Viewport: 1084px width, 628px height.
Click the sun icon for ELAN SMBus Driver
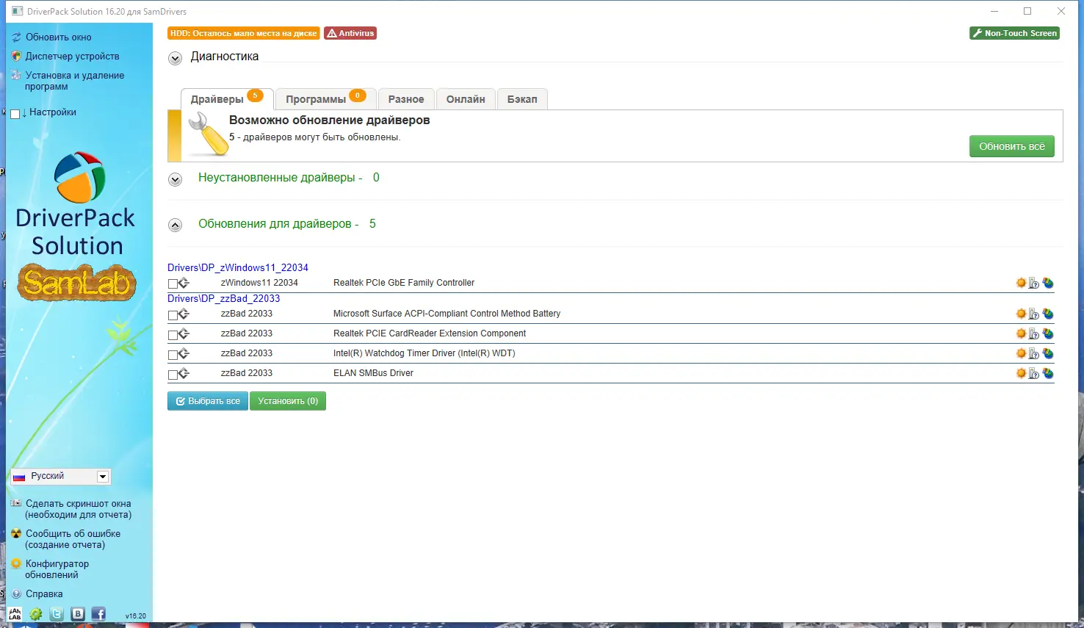coord(1021,373)
